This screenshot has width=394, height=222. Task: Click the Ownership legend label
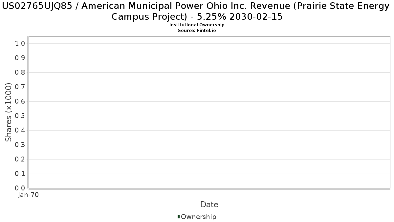pyautogui.click(x=199, y=217)
